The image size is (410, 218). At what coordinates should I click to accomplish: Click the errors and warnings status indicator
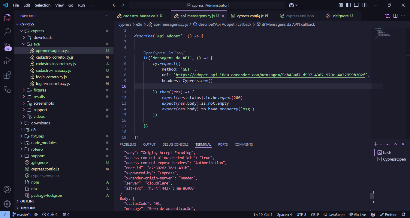coord(50,214)
